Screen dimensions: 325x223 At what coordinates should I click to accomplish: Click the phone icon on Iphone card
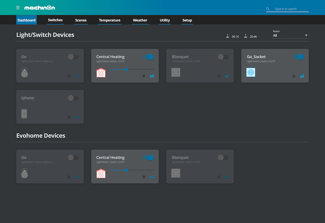click(x=24, y=114)
